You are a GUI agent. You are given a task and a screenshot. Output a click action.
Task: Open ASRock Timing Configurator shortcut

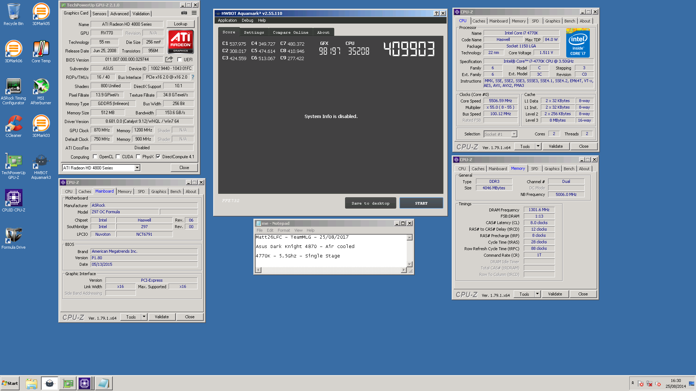tap(13, 92)
